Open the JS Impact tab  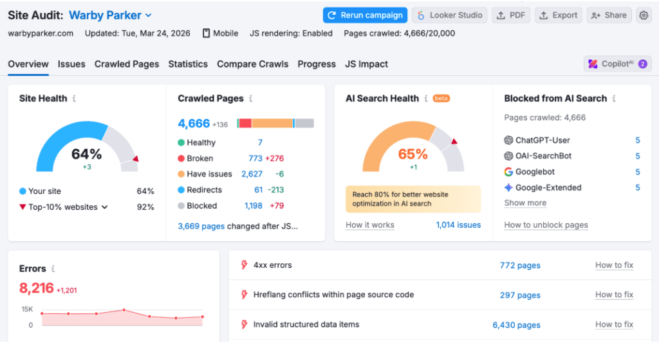click(366, 64)
